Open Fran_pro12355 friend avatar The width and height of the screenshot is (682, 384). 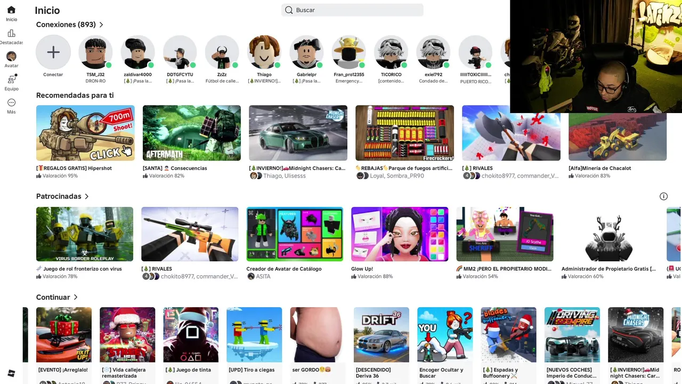(348, 52)
